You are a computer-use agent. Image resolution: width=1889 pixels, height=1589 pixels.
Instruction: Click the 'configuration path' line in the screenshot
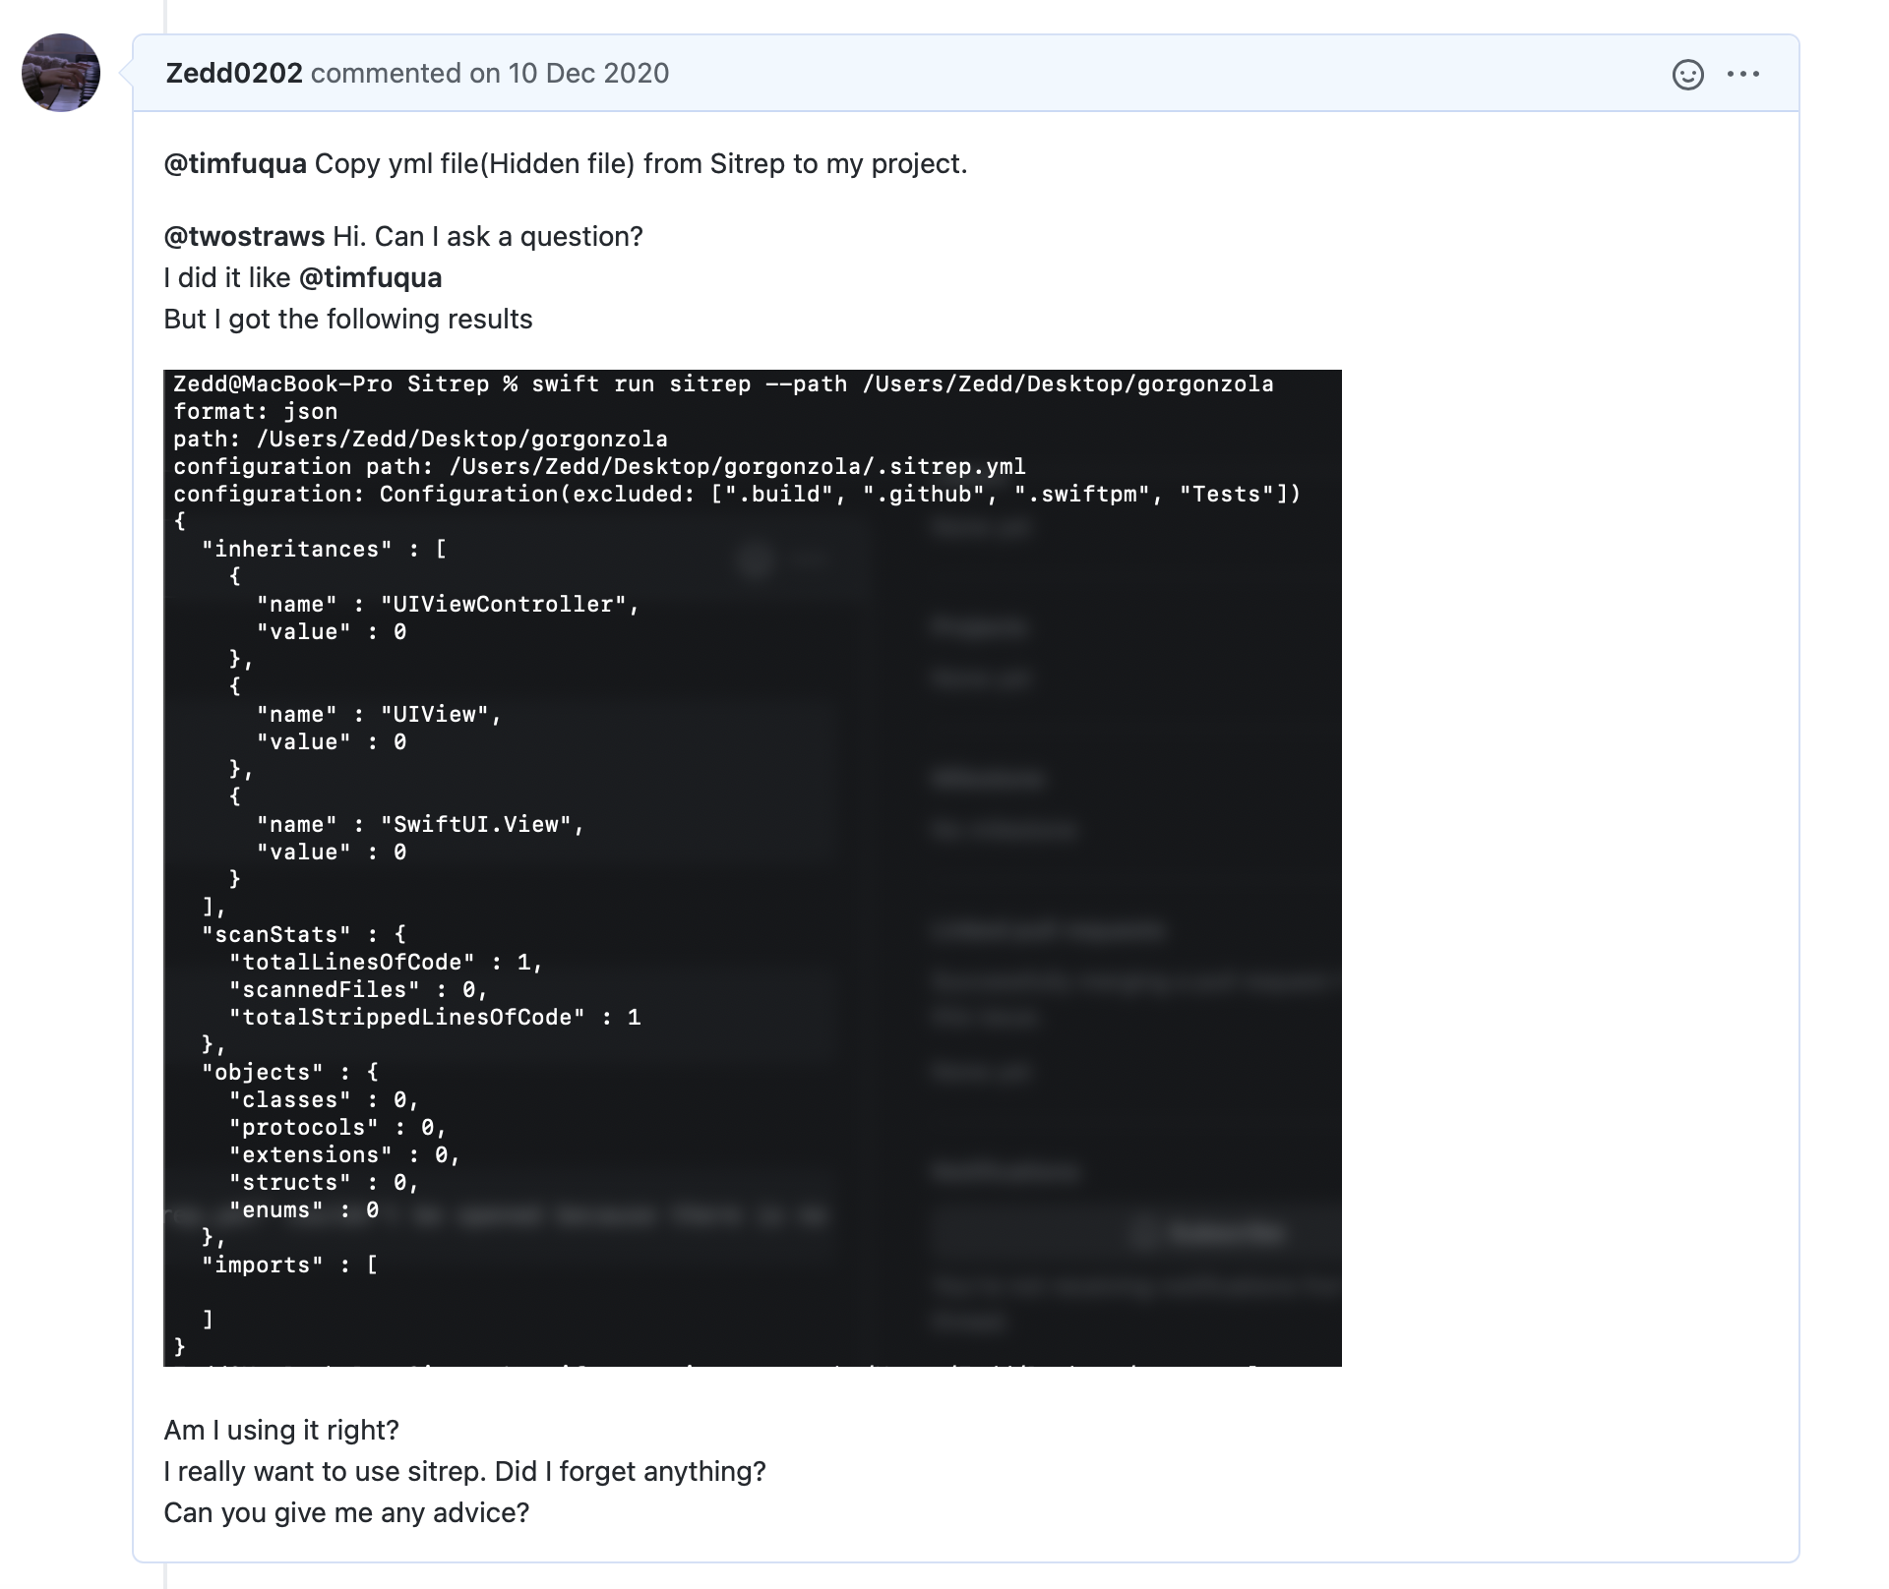(599, 467)
